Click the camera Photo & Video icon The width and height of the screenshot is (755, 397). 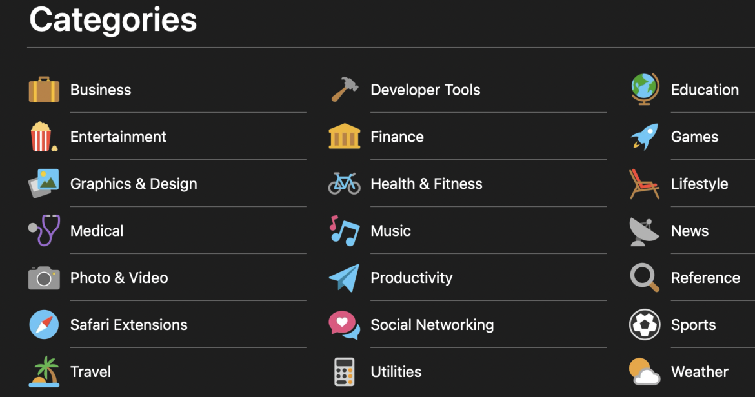coord(43,278)
